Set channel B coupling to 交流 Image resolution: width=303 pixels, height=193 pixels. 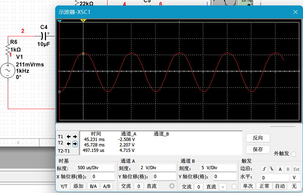[x=187, y=187]
